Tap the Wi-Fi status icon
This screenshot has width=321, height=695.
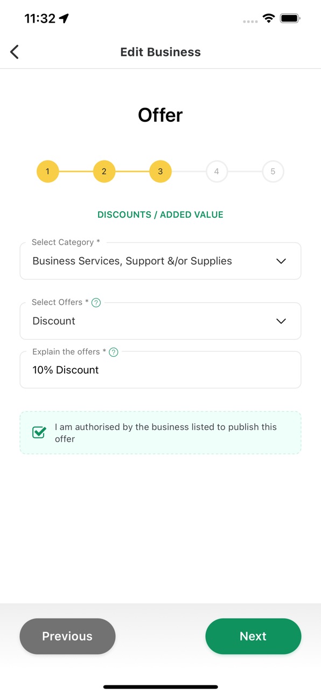pos(268,18)
